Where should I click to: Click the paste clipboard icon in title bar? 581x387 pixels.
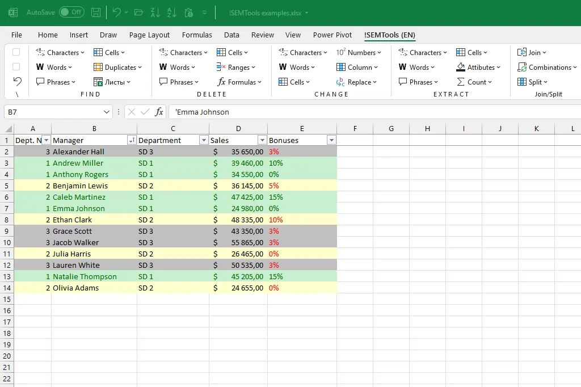(188, 12)
